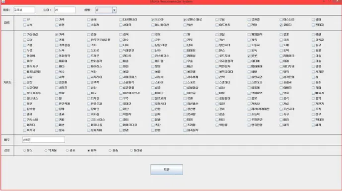The image size is (342, 191).
Task: Check the 조선시대 keyword checkbox
Action: [281, 109]
